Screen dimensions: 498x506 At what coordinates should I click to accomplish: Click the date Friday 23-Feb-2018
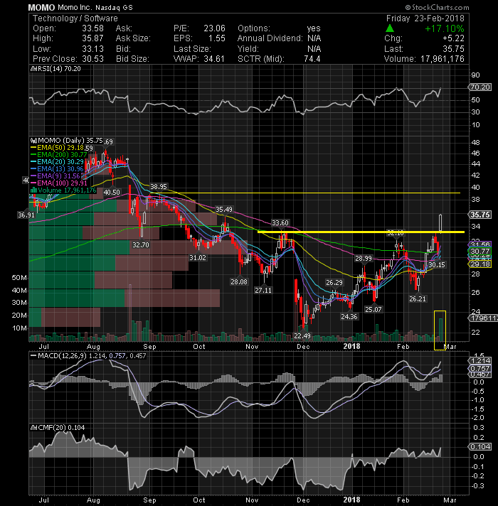coord(425,18)
